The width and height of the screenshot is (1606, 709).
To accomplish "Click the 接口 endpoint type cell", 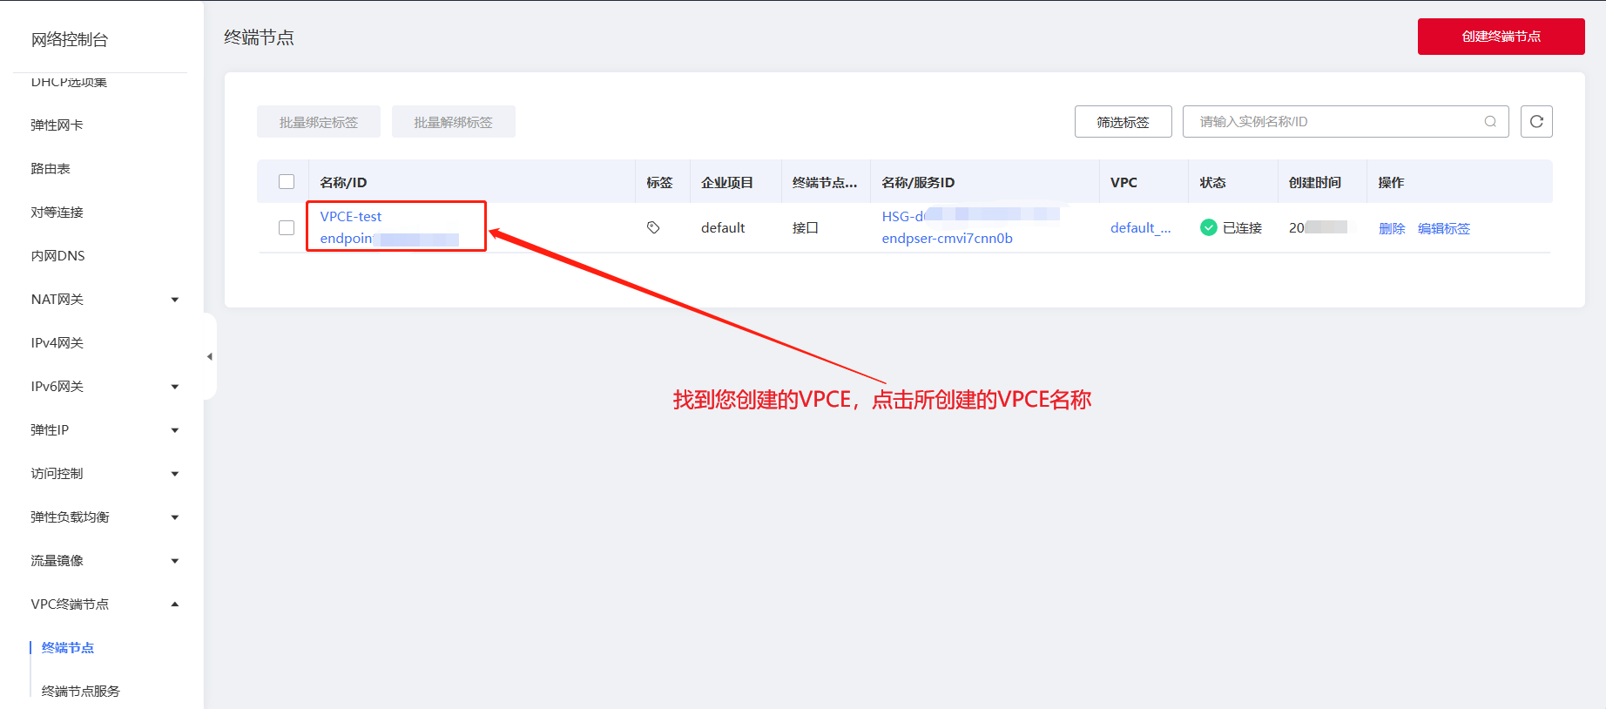I will (806, 228).
